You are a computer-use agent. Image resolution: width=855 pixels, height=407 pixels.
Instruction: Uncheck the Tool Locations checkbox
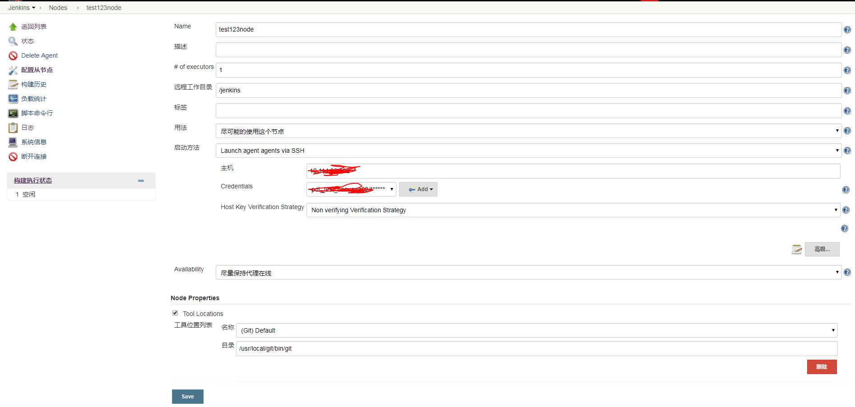pos(175,313)
